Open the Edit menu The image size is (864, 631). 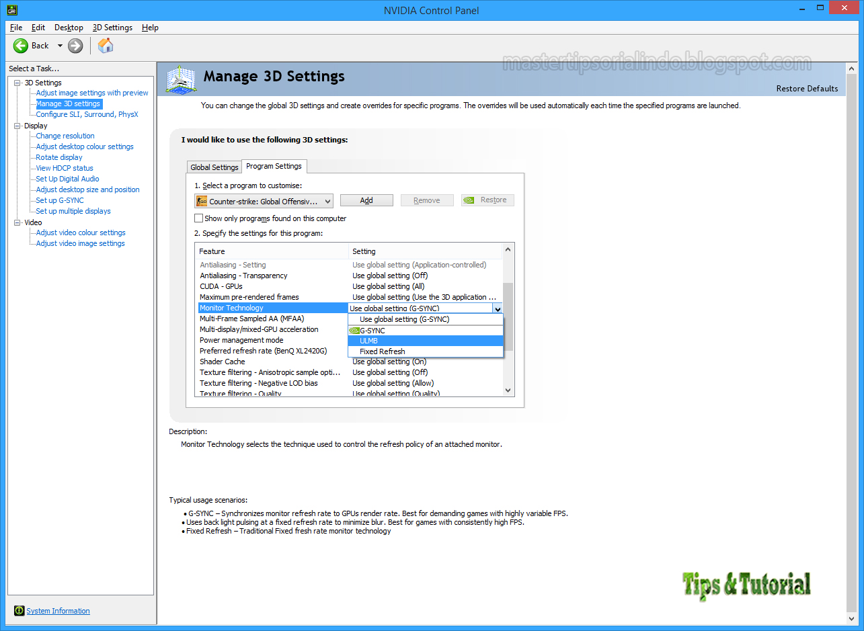pyautogui.click(x=38, y=28)
